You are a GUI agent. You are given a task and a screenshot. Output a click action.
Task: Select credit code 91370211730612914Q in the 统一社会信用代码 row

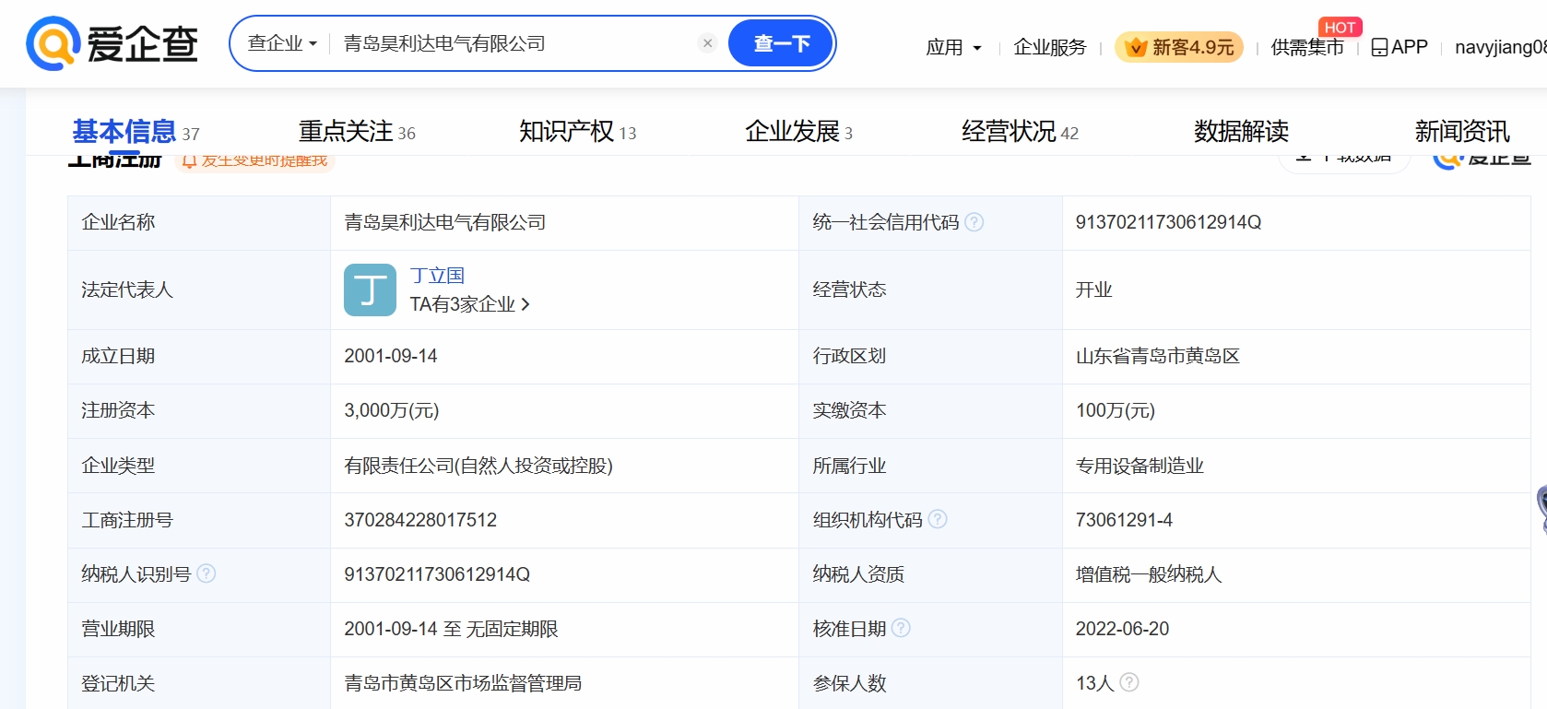(1168, 222)
